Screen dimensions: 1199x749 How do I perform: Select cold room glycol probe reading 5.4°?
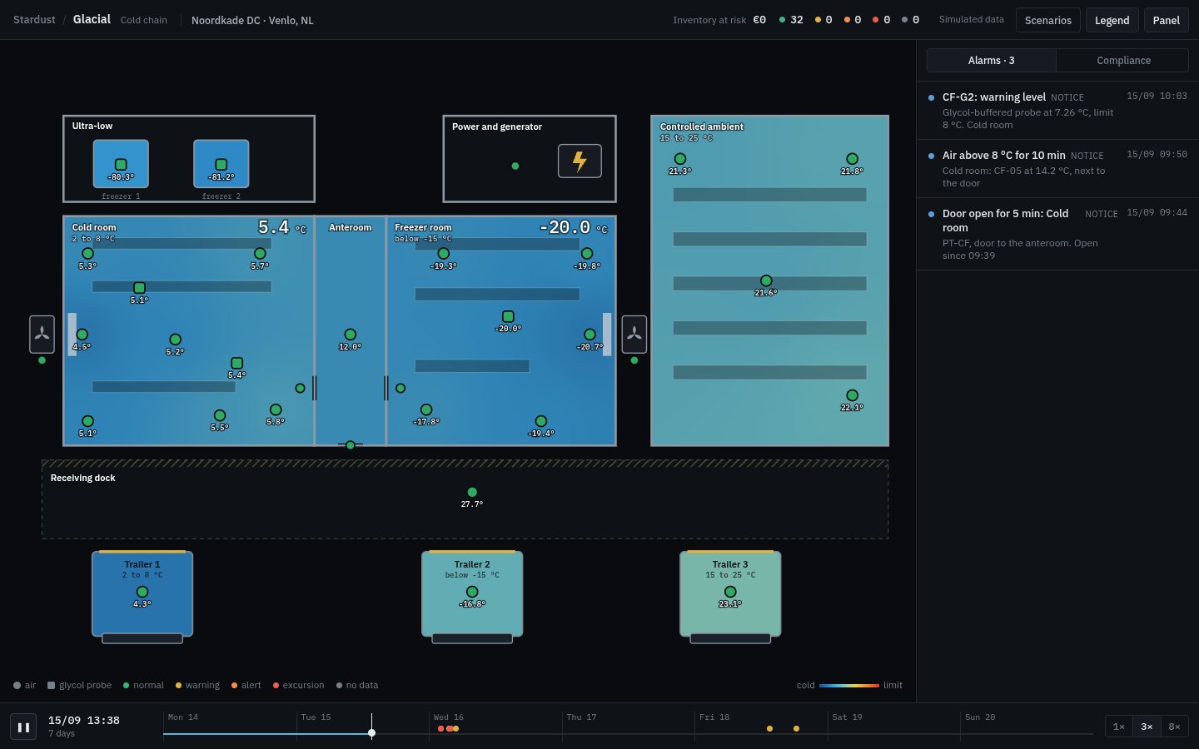(236, 363)
